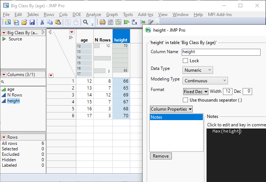Click the Remove button
The width and height of the screenshot is (266, 182).
(x=161, y=156)
